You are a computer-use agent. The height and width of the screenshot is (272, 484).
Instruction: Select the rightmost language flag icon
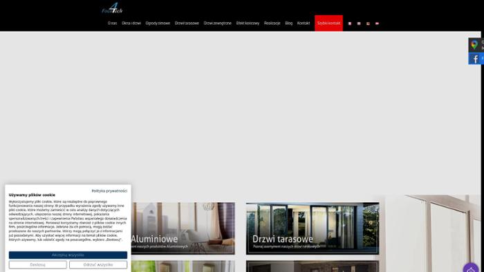click(377, 23)
